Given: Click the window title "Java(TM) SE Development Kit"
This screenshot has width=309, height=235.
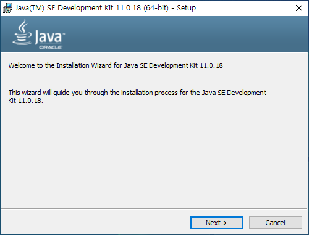Looking at the screenshot, I should pos(106,8).
